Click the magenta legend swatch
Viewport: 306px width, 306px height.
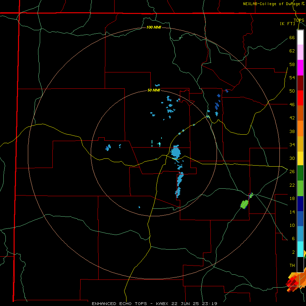(x=300, y=68)
